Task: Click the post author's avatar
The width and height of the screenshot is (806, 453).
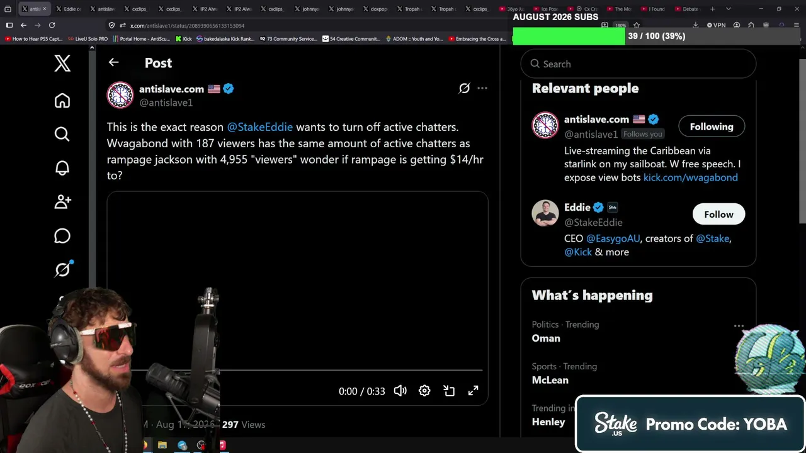Action: [x=120, y=95]
